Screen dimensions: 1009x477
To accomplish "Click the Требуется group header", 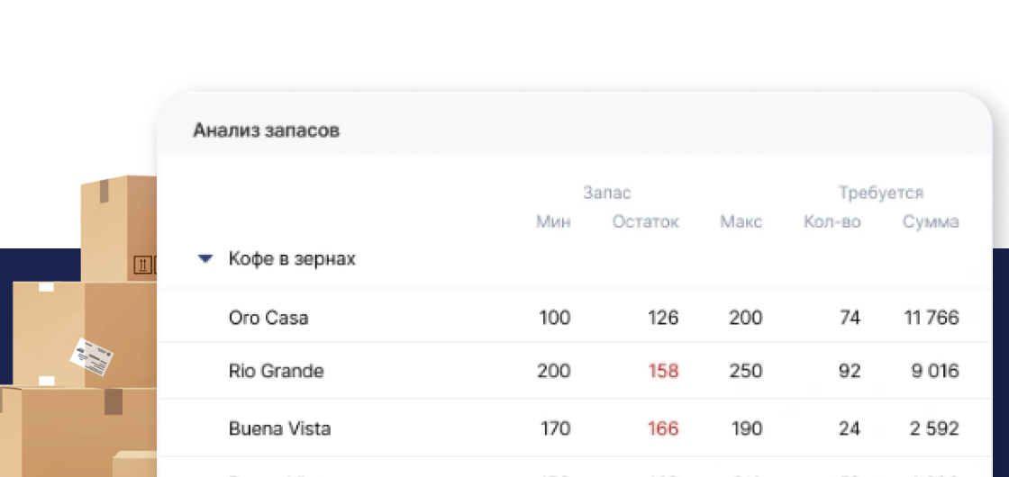I will [x=880, y=193].
